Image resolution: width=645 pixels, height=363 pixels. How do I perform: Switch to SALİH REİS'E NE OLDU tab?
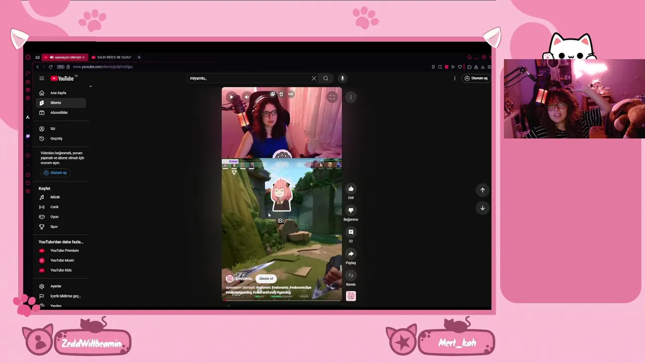(111, 57)
